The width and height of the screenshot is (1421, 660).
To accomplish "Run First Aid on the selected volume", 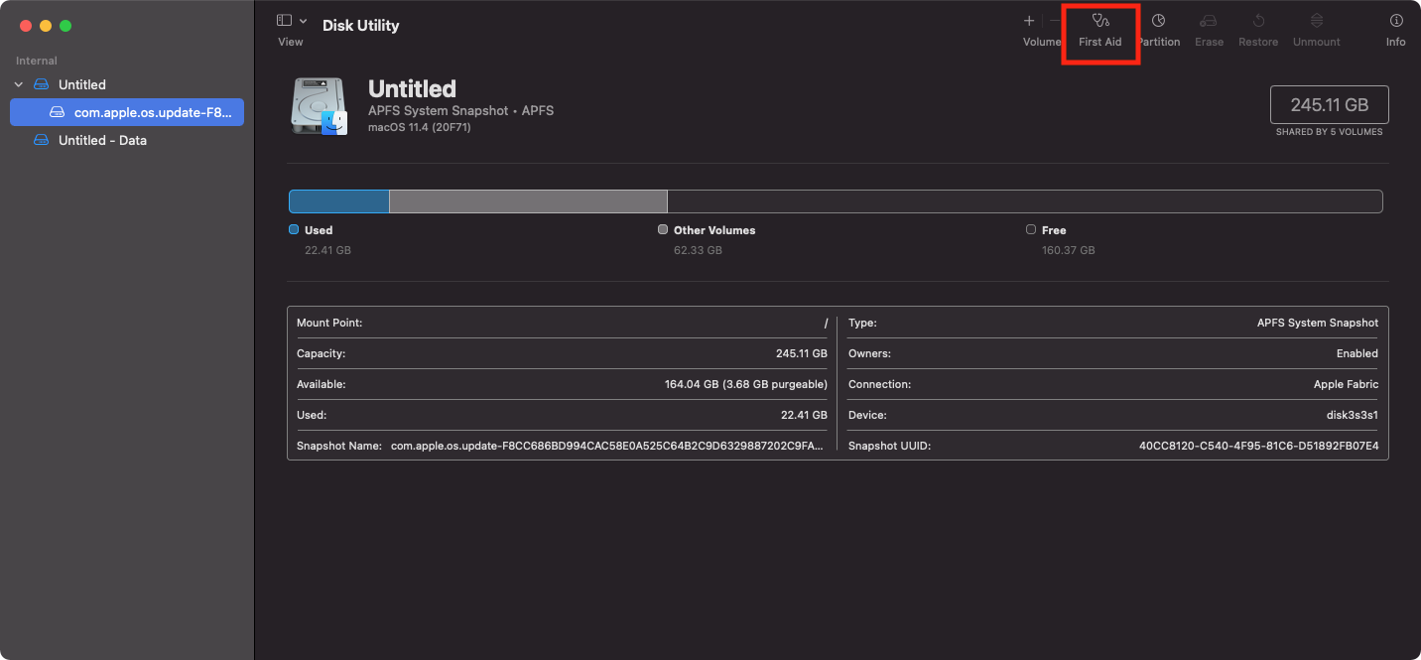I will pos(1099,30).
